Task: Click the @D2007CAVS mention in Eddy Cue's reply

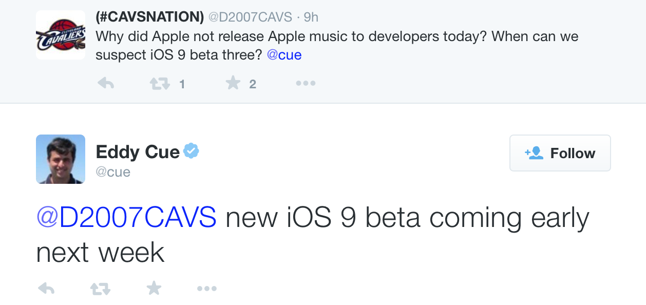Action: pyautogui.click(x=126, y=218)
